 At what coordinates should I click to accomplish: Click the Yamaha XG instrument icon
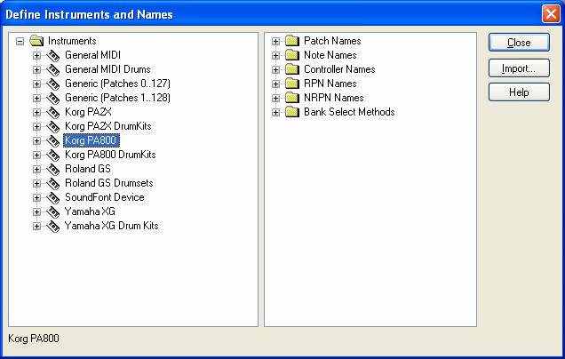(53, 211)
